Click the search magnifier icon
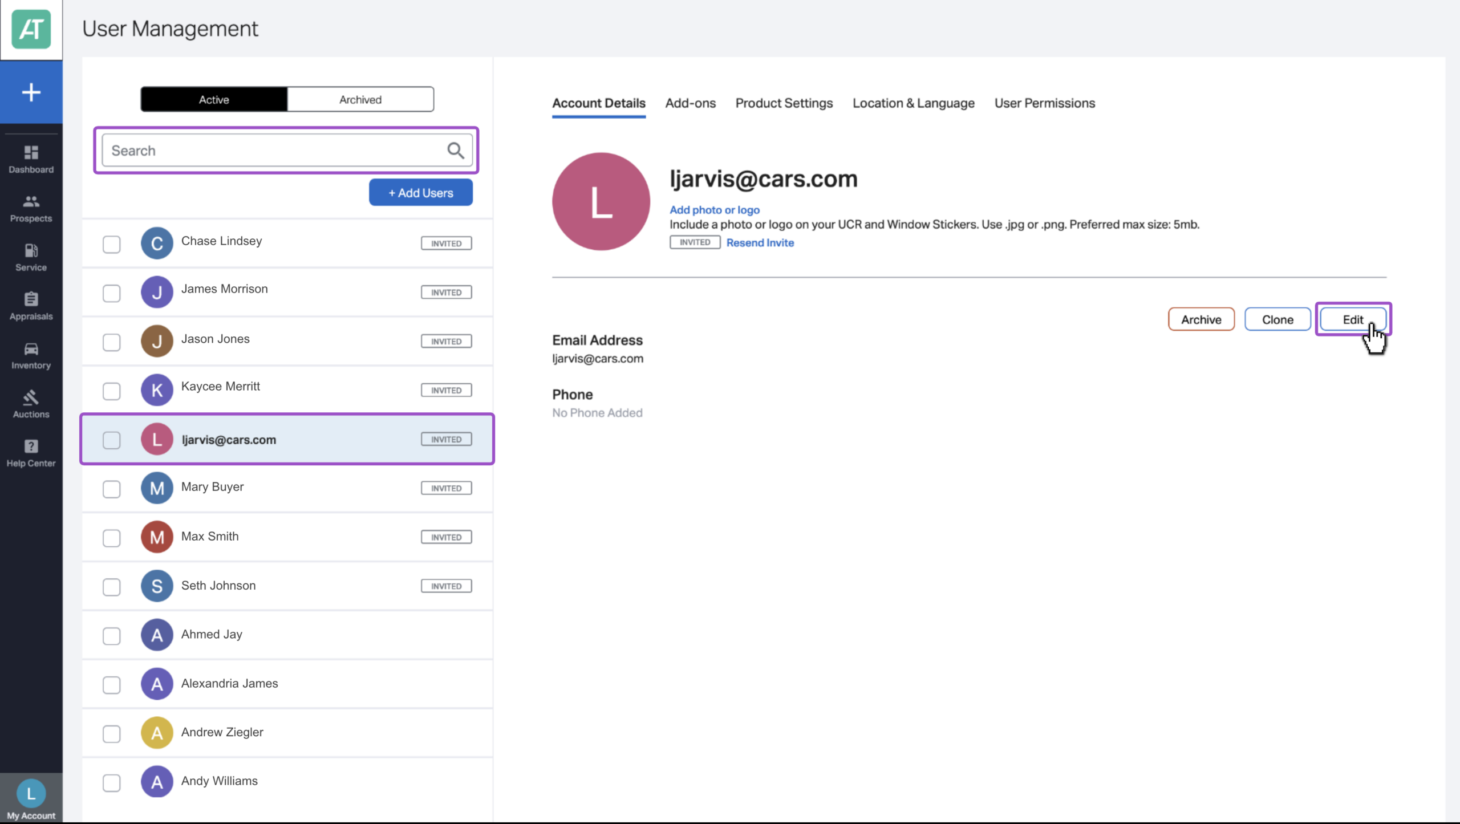1460x824 pixels. 455,151
